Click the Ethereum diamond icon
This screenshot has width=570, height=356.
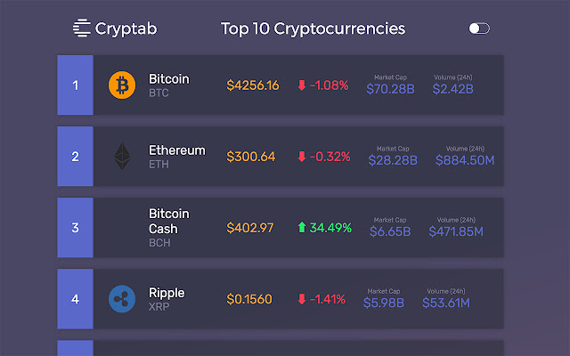point(122,157)
